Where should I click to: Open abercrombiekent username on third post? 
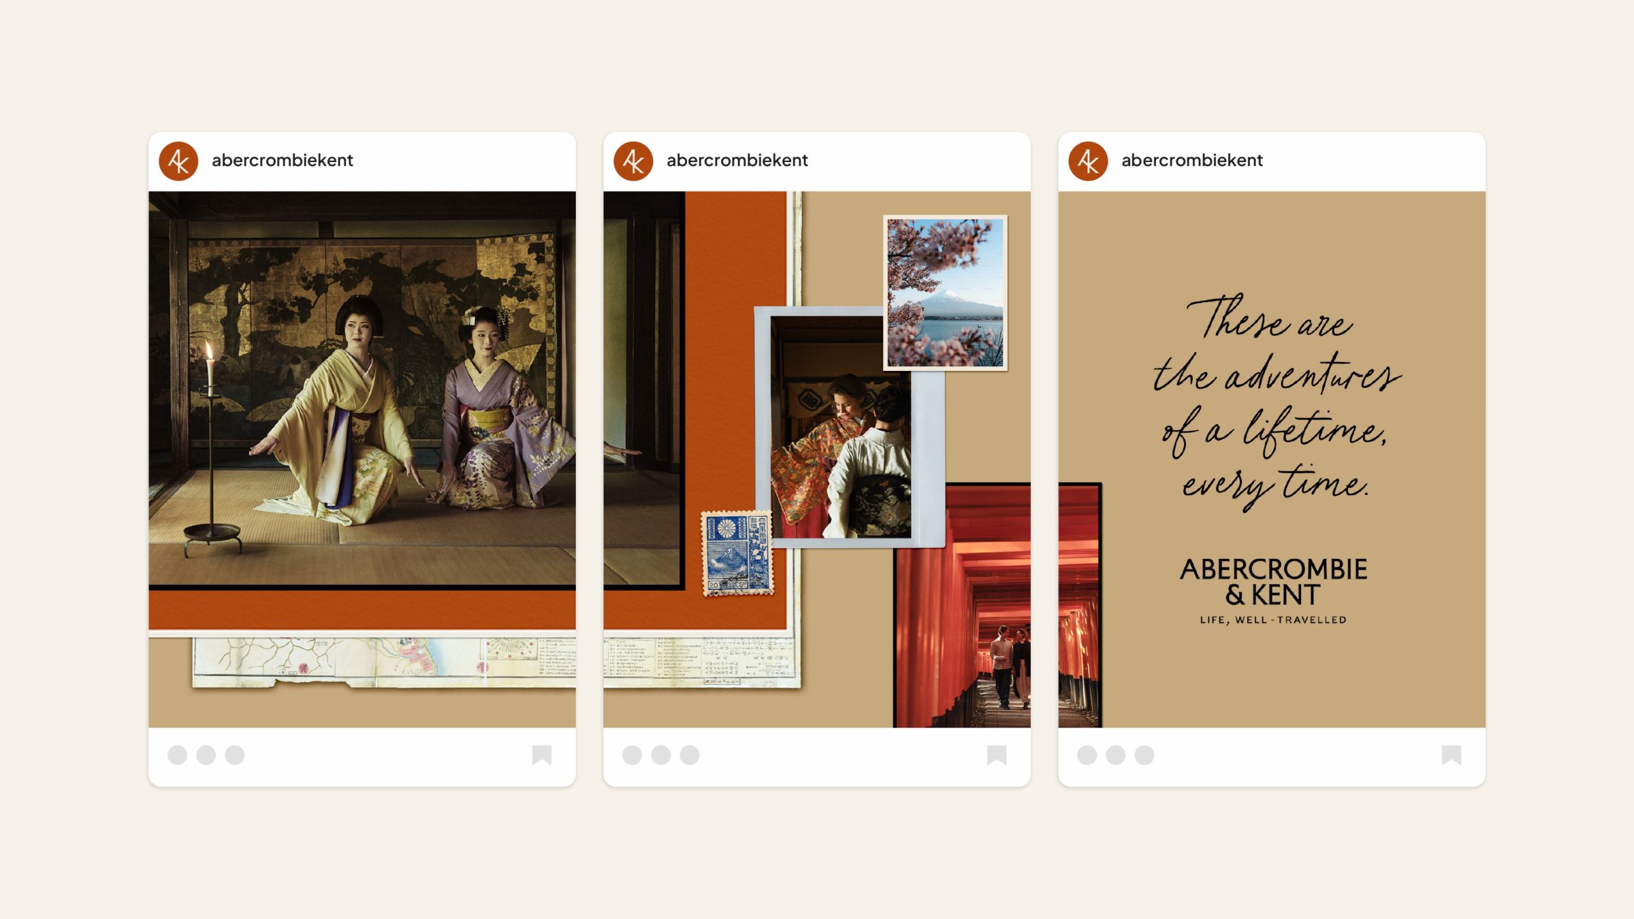pyautogui.click(x=1191, y=161)
